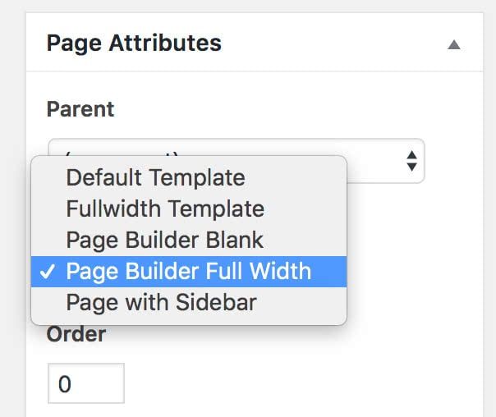Click the 0 value in Order box
This screenshot has width=496, height=417.
coord(65,384)
